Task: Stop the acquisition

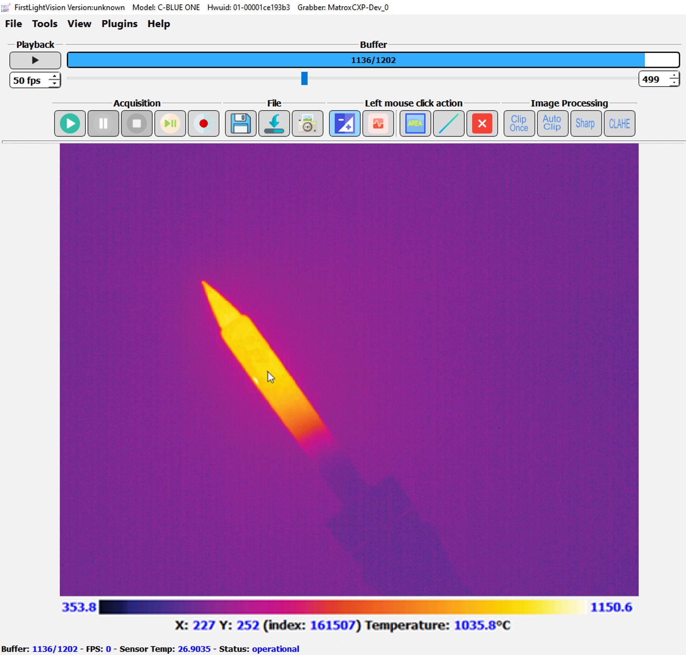Action: click(x=137, y=123)
